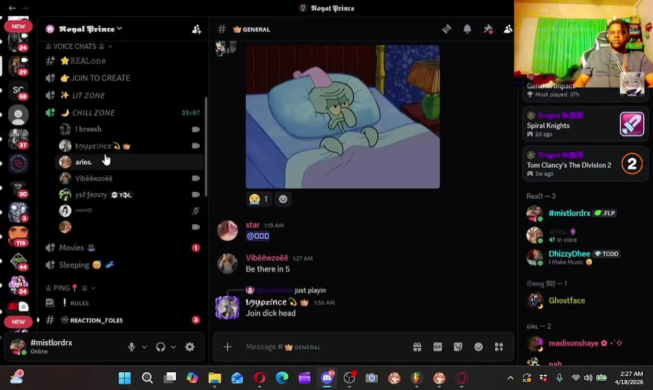The height and width of the screenshot is (390, 653).
Task: Open star's profile from username
Action: point(253,225)
